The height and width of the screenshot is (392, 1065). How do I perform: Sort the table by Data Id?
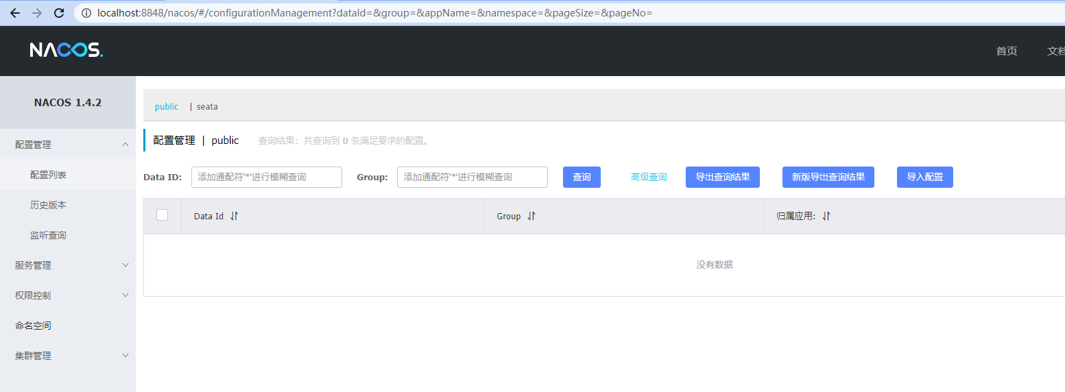click(234, 216)
